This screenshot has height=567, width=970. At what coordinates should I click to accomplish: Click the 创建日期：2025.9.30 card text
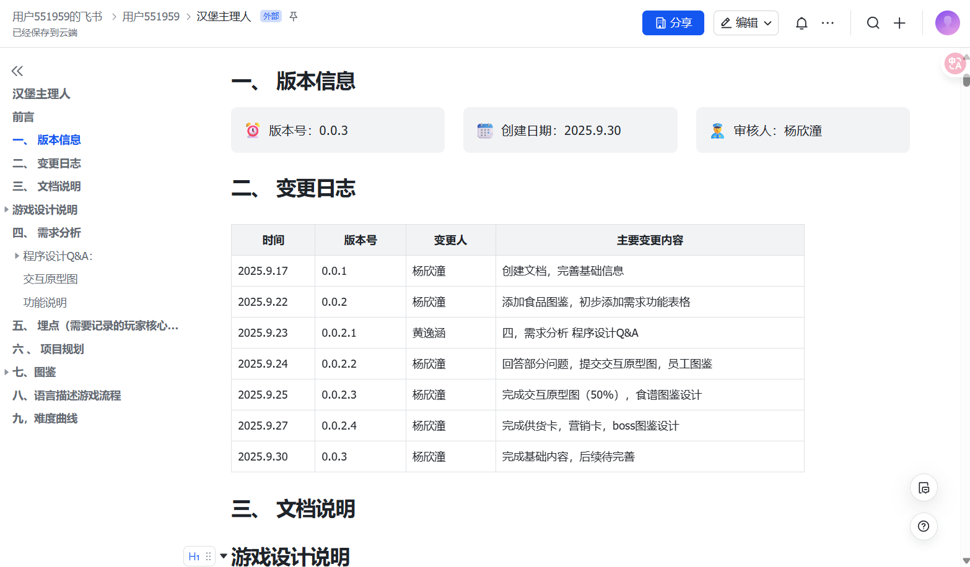coord(561,131)
